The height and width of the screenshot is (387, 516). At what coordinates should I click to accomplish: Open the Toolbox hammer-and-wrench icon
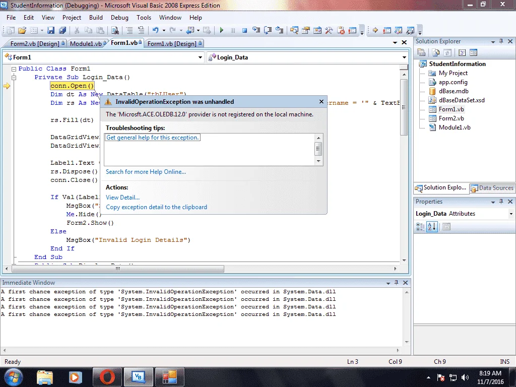[329, 31]
